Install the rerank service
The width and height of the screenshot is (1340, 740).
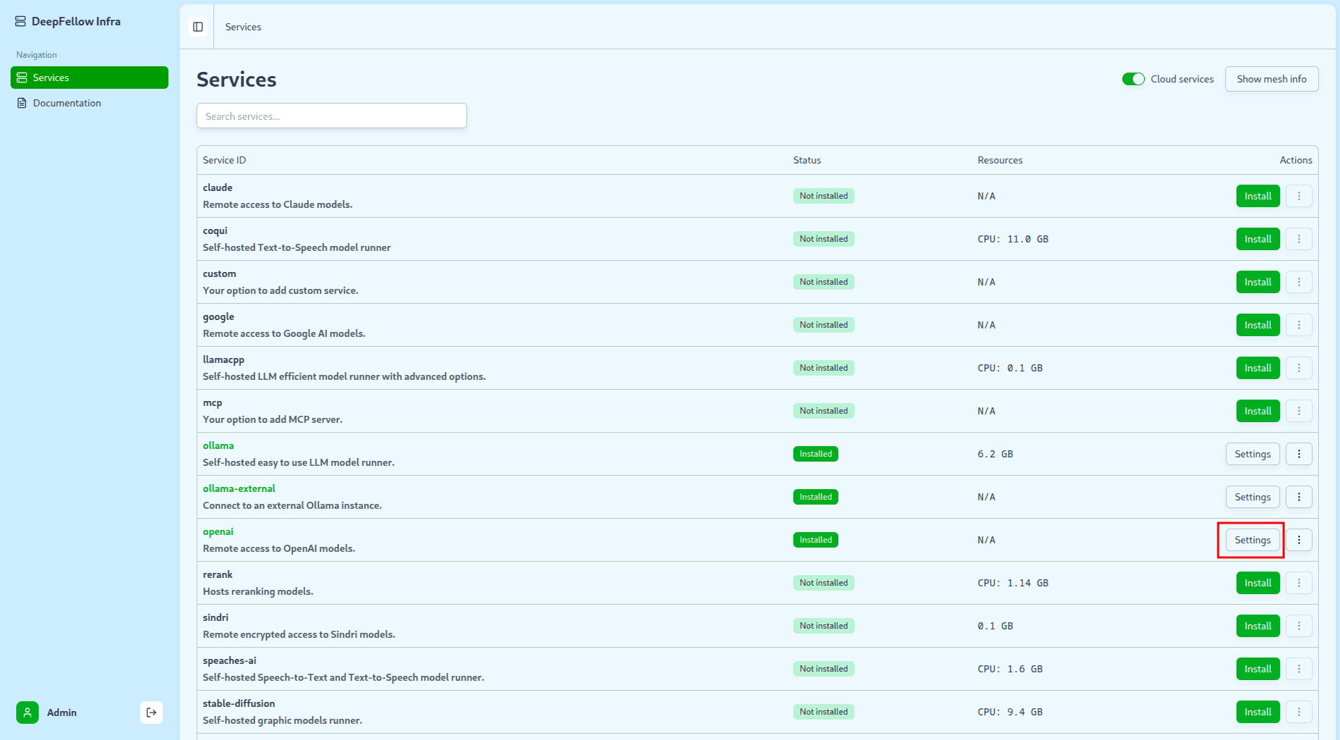coord(1258,583)
